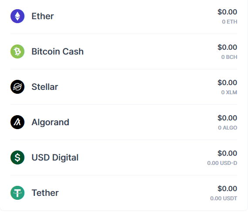Select the Stellar asset label
The width and height of the screenshot is (248, 212).
click(45, 87)
